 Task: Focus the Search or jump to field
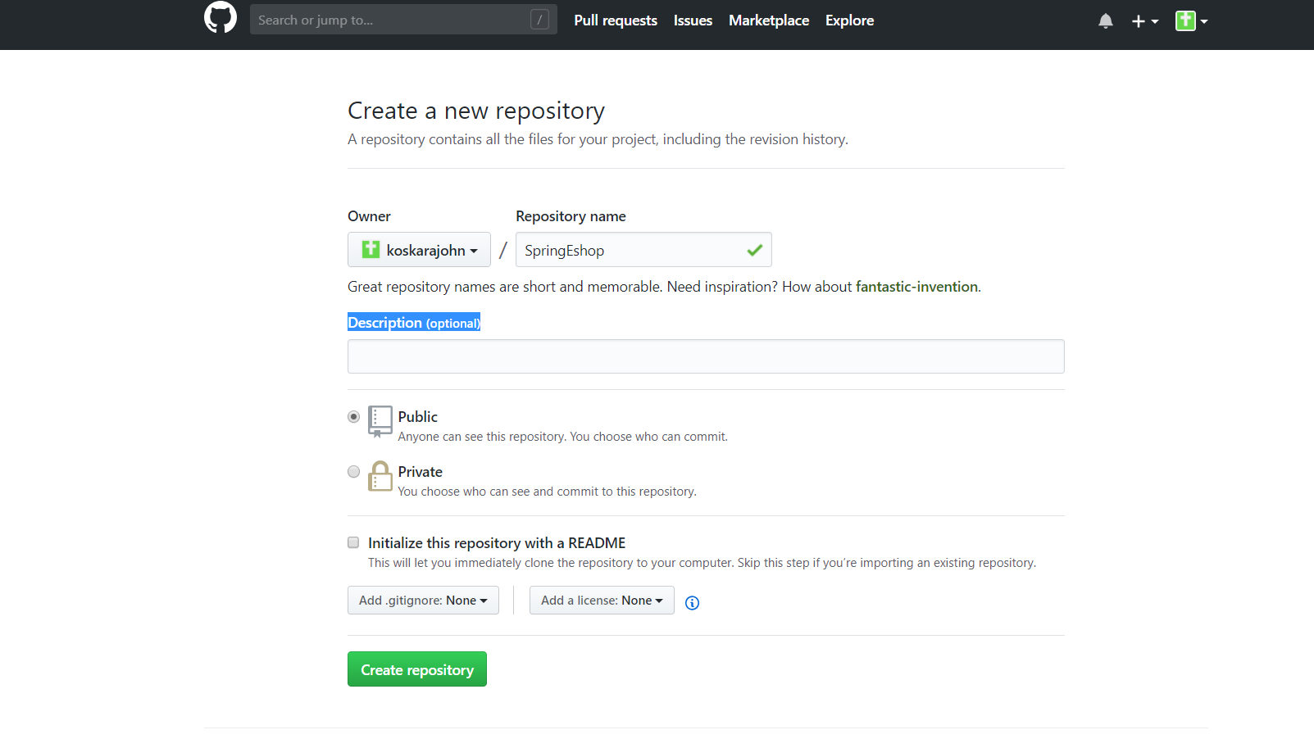click(403, 20)
